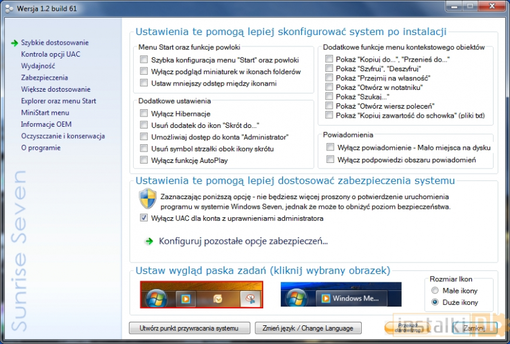Screen dimensions: 510x344
Task: Click the Przekaż darowiznę donate button
Action: [407, 328]
